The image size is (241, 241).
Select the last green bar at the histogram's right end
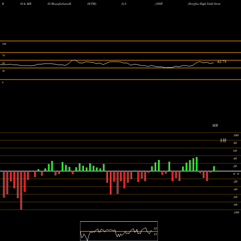(214, 169)
